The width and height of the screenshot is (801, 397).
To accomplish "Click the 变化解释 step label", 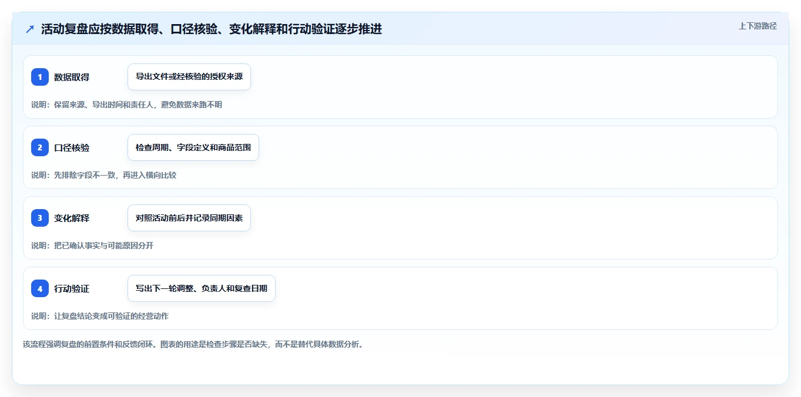I will coord(72,218).
